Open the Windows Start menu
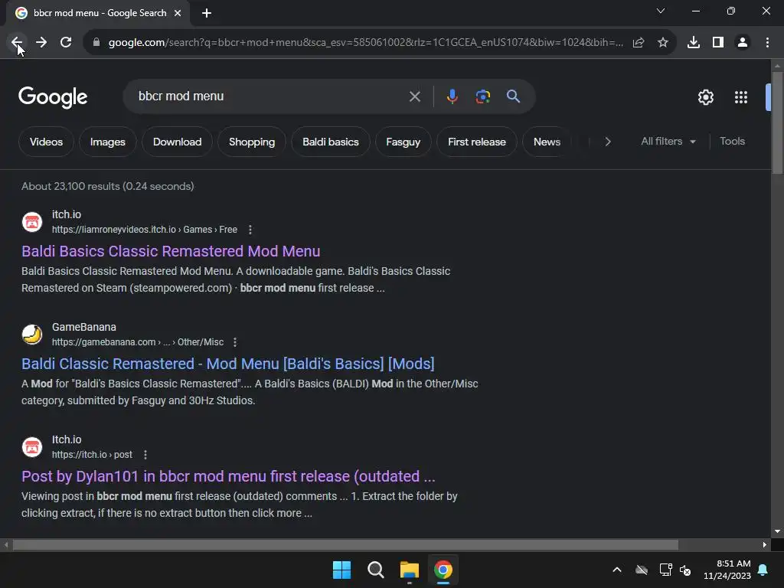This screenshot has width=784, height=588. point(342,570)
